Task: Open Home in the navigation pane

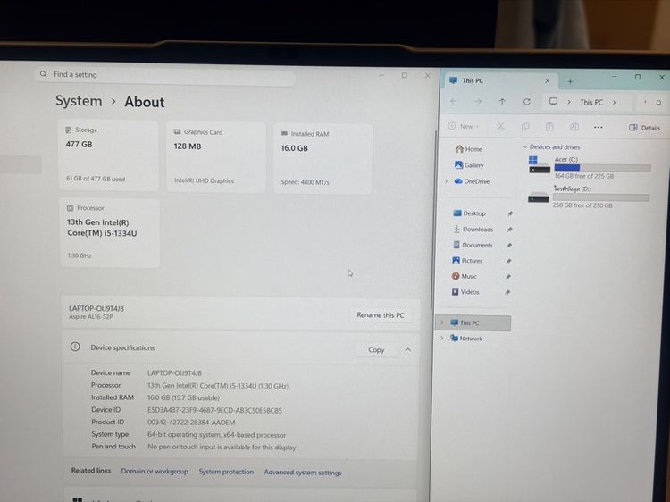Action: click(x=469, y=148)
